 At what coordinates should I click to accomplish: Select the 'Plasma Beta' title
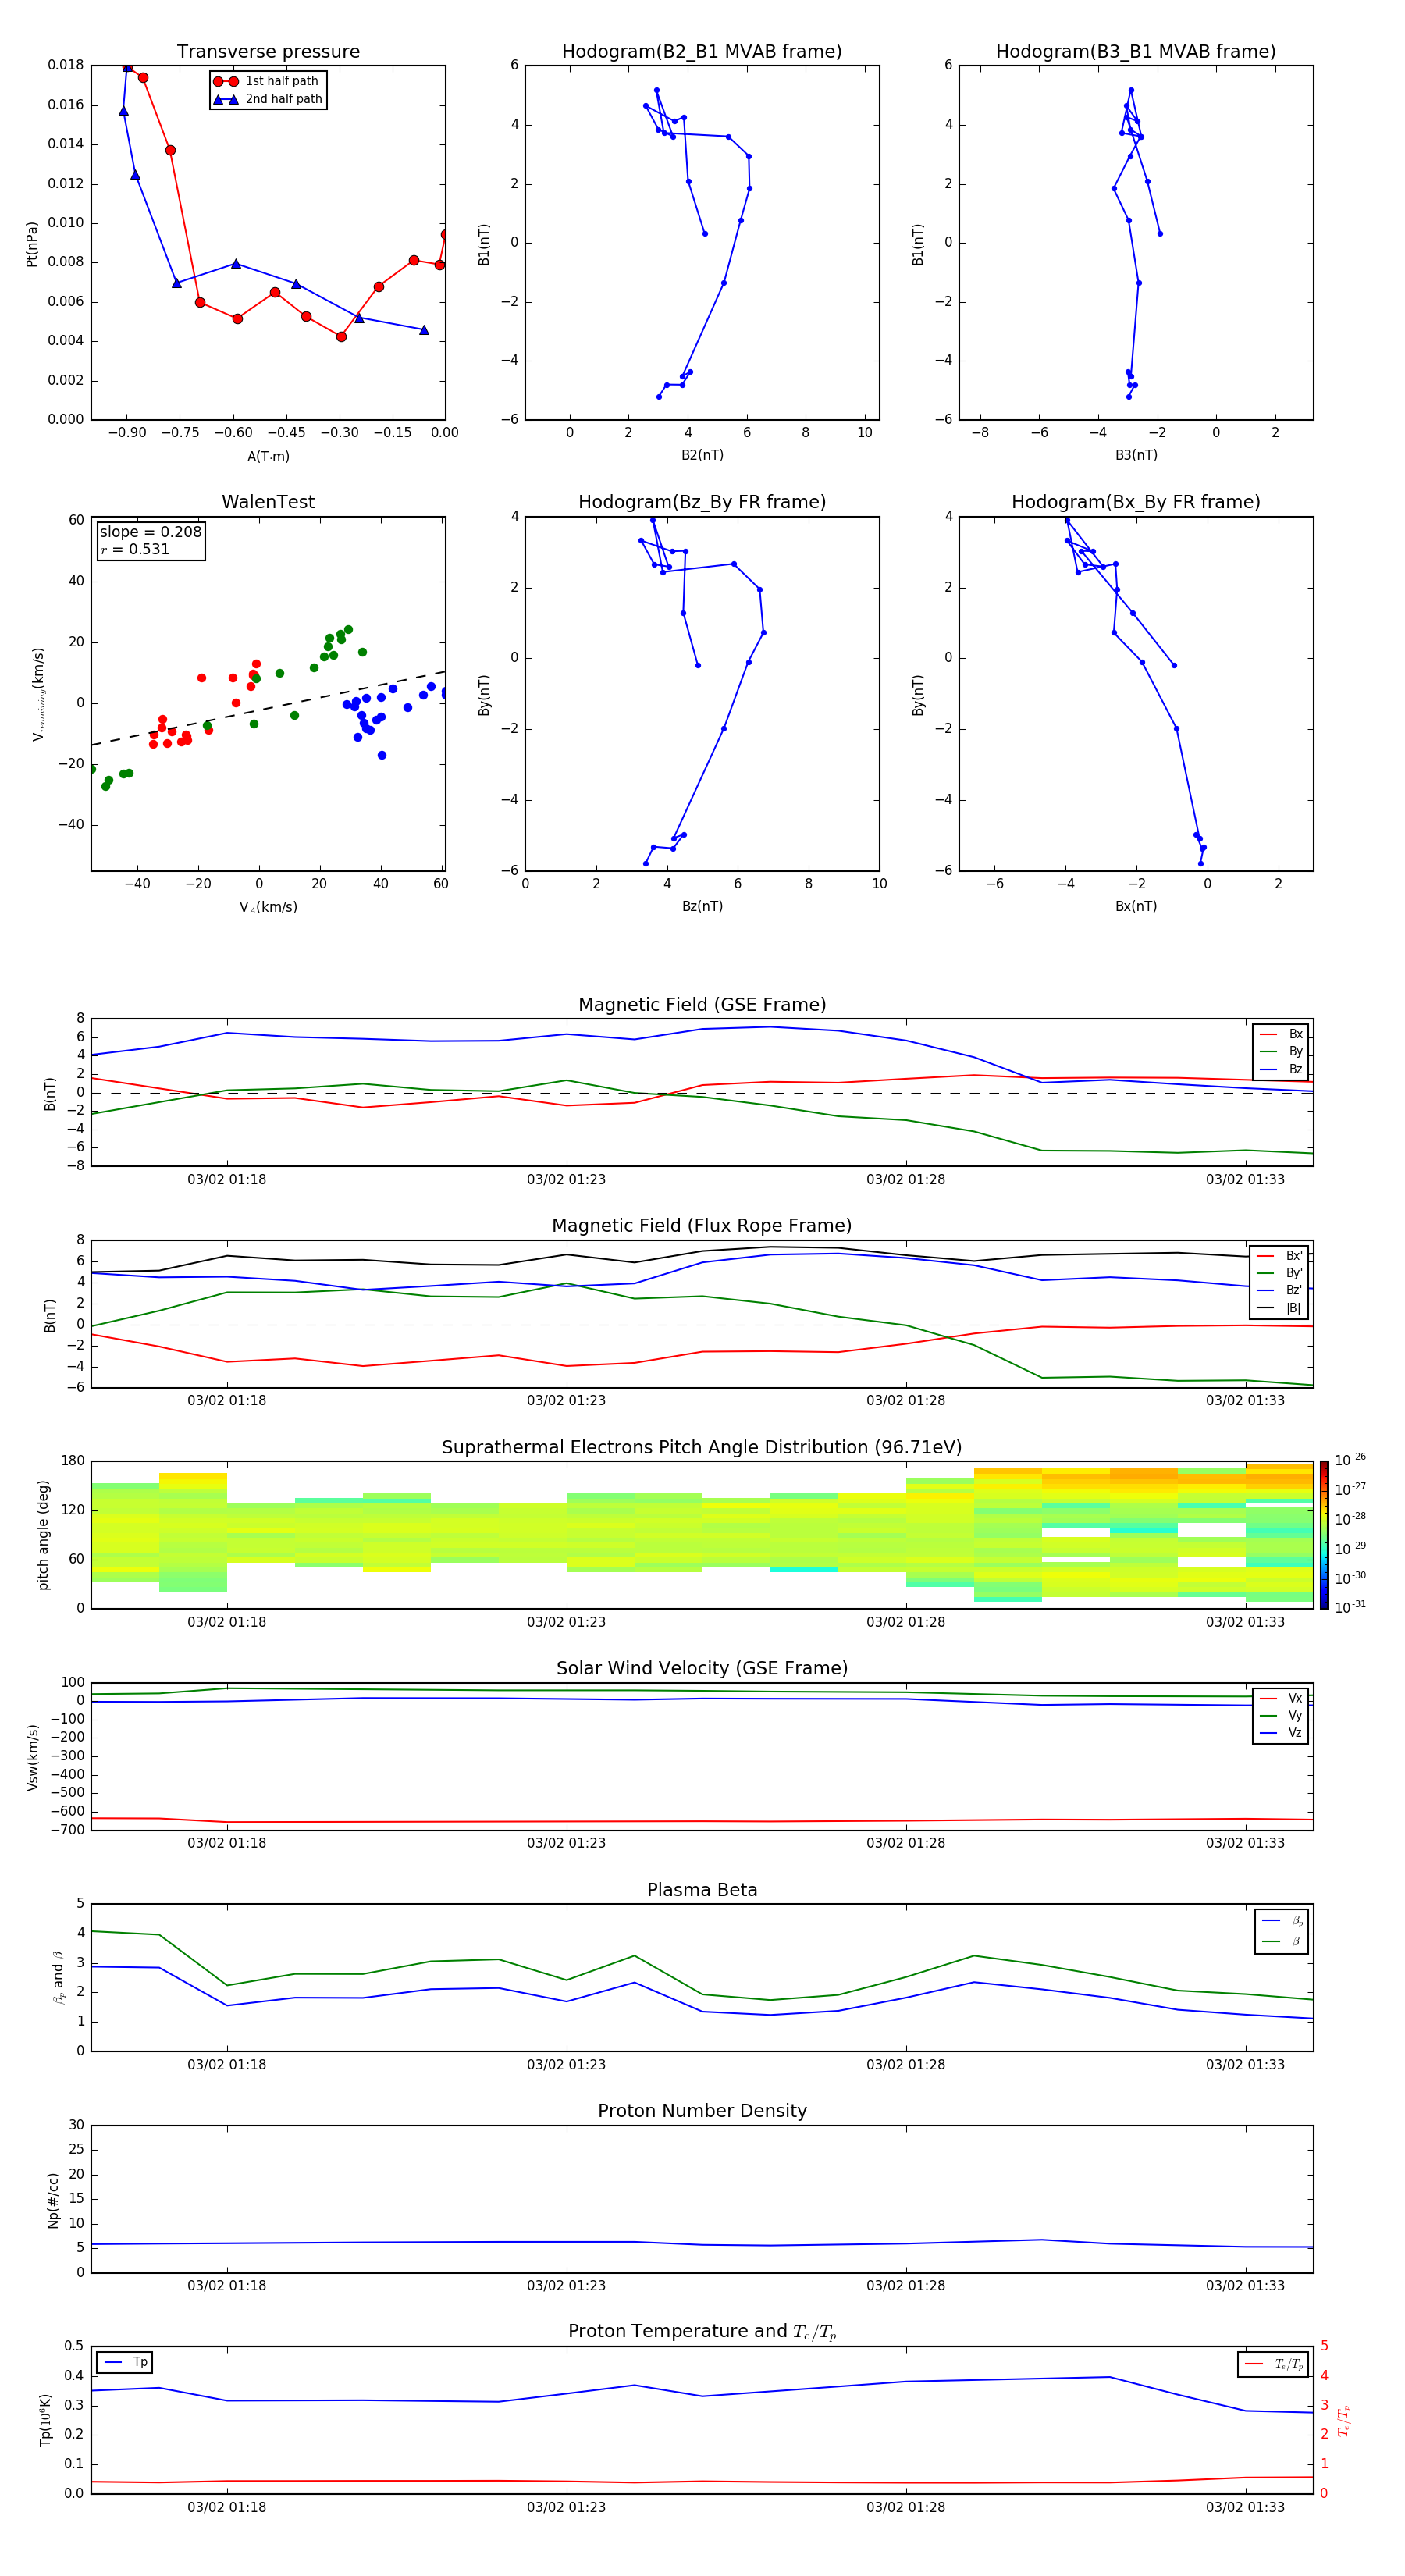click(702, 1890)
